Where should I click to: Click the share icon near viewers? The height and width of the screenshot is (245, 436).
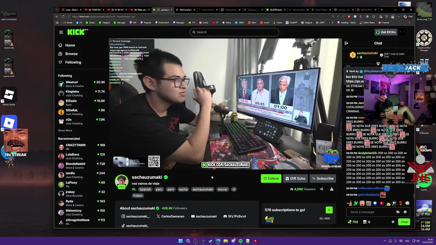pyautogui.click(x=322, y=189)
